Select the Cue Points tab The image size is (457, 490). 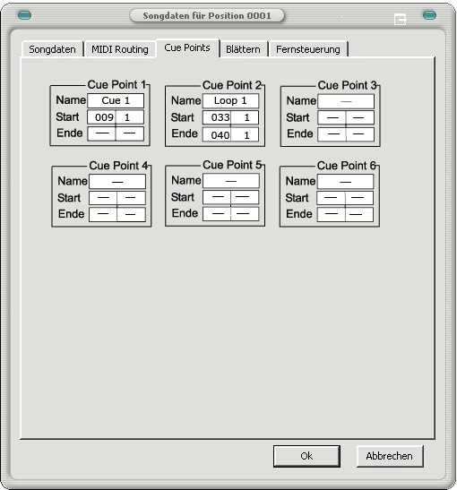[187, 47]
